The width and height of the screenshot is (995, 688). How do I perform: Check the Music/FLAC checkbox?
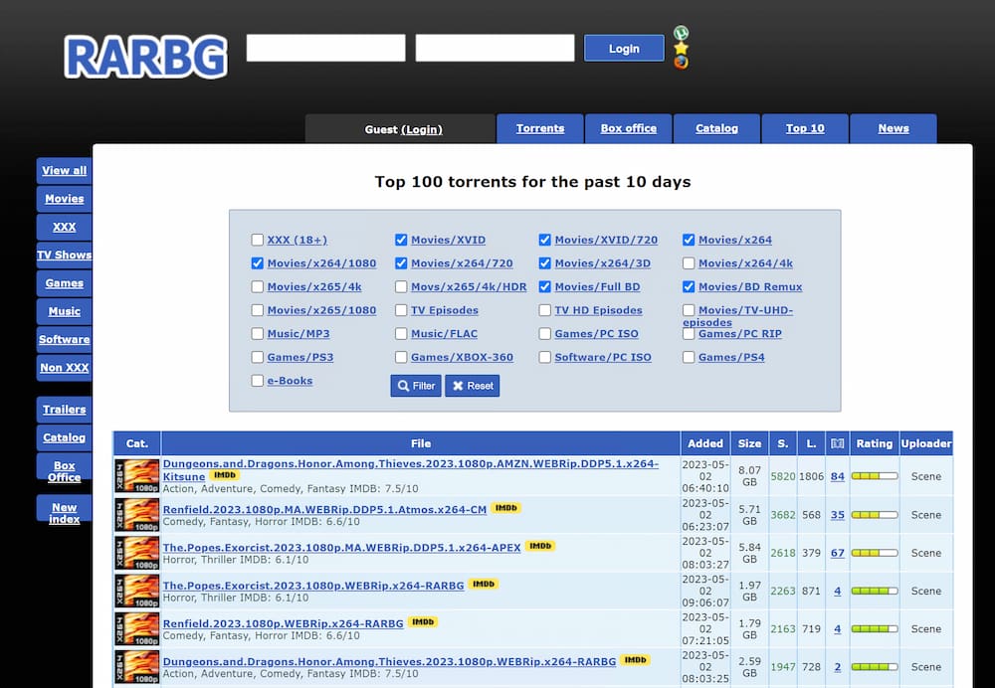(x=401, y=333)
